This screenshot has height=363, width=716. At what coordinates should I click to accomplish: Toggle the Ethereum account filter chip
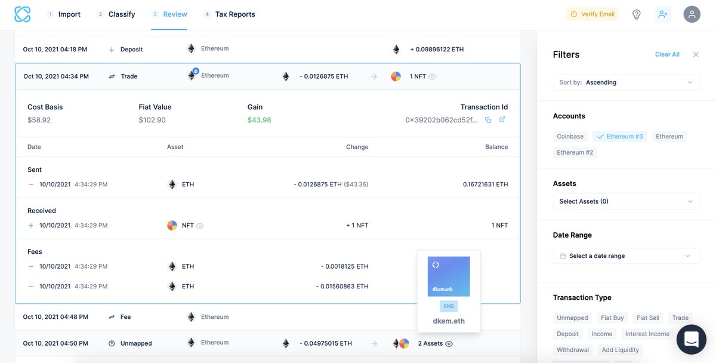point(669,136)
